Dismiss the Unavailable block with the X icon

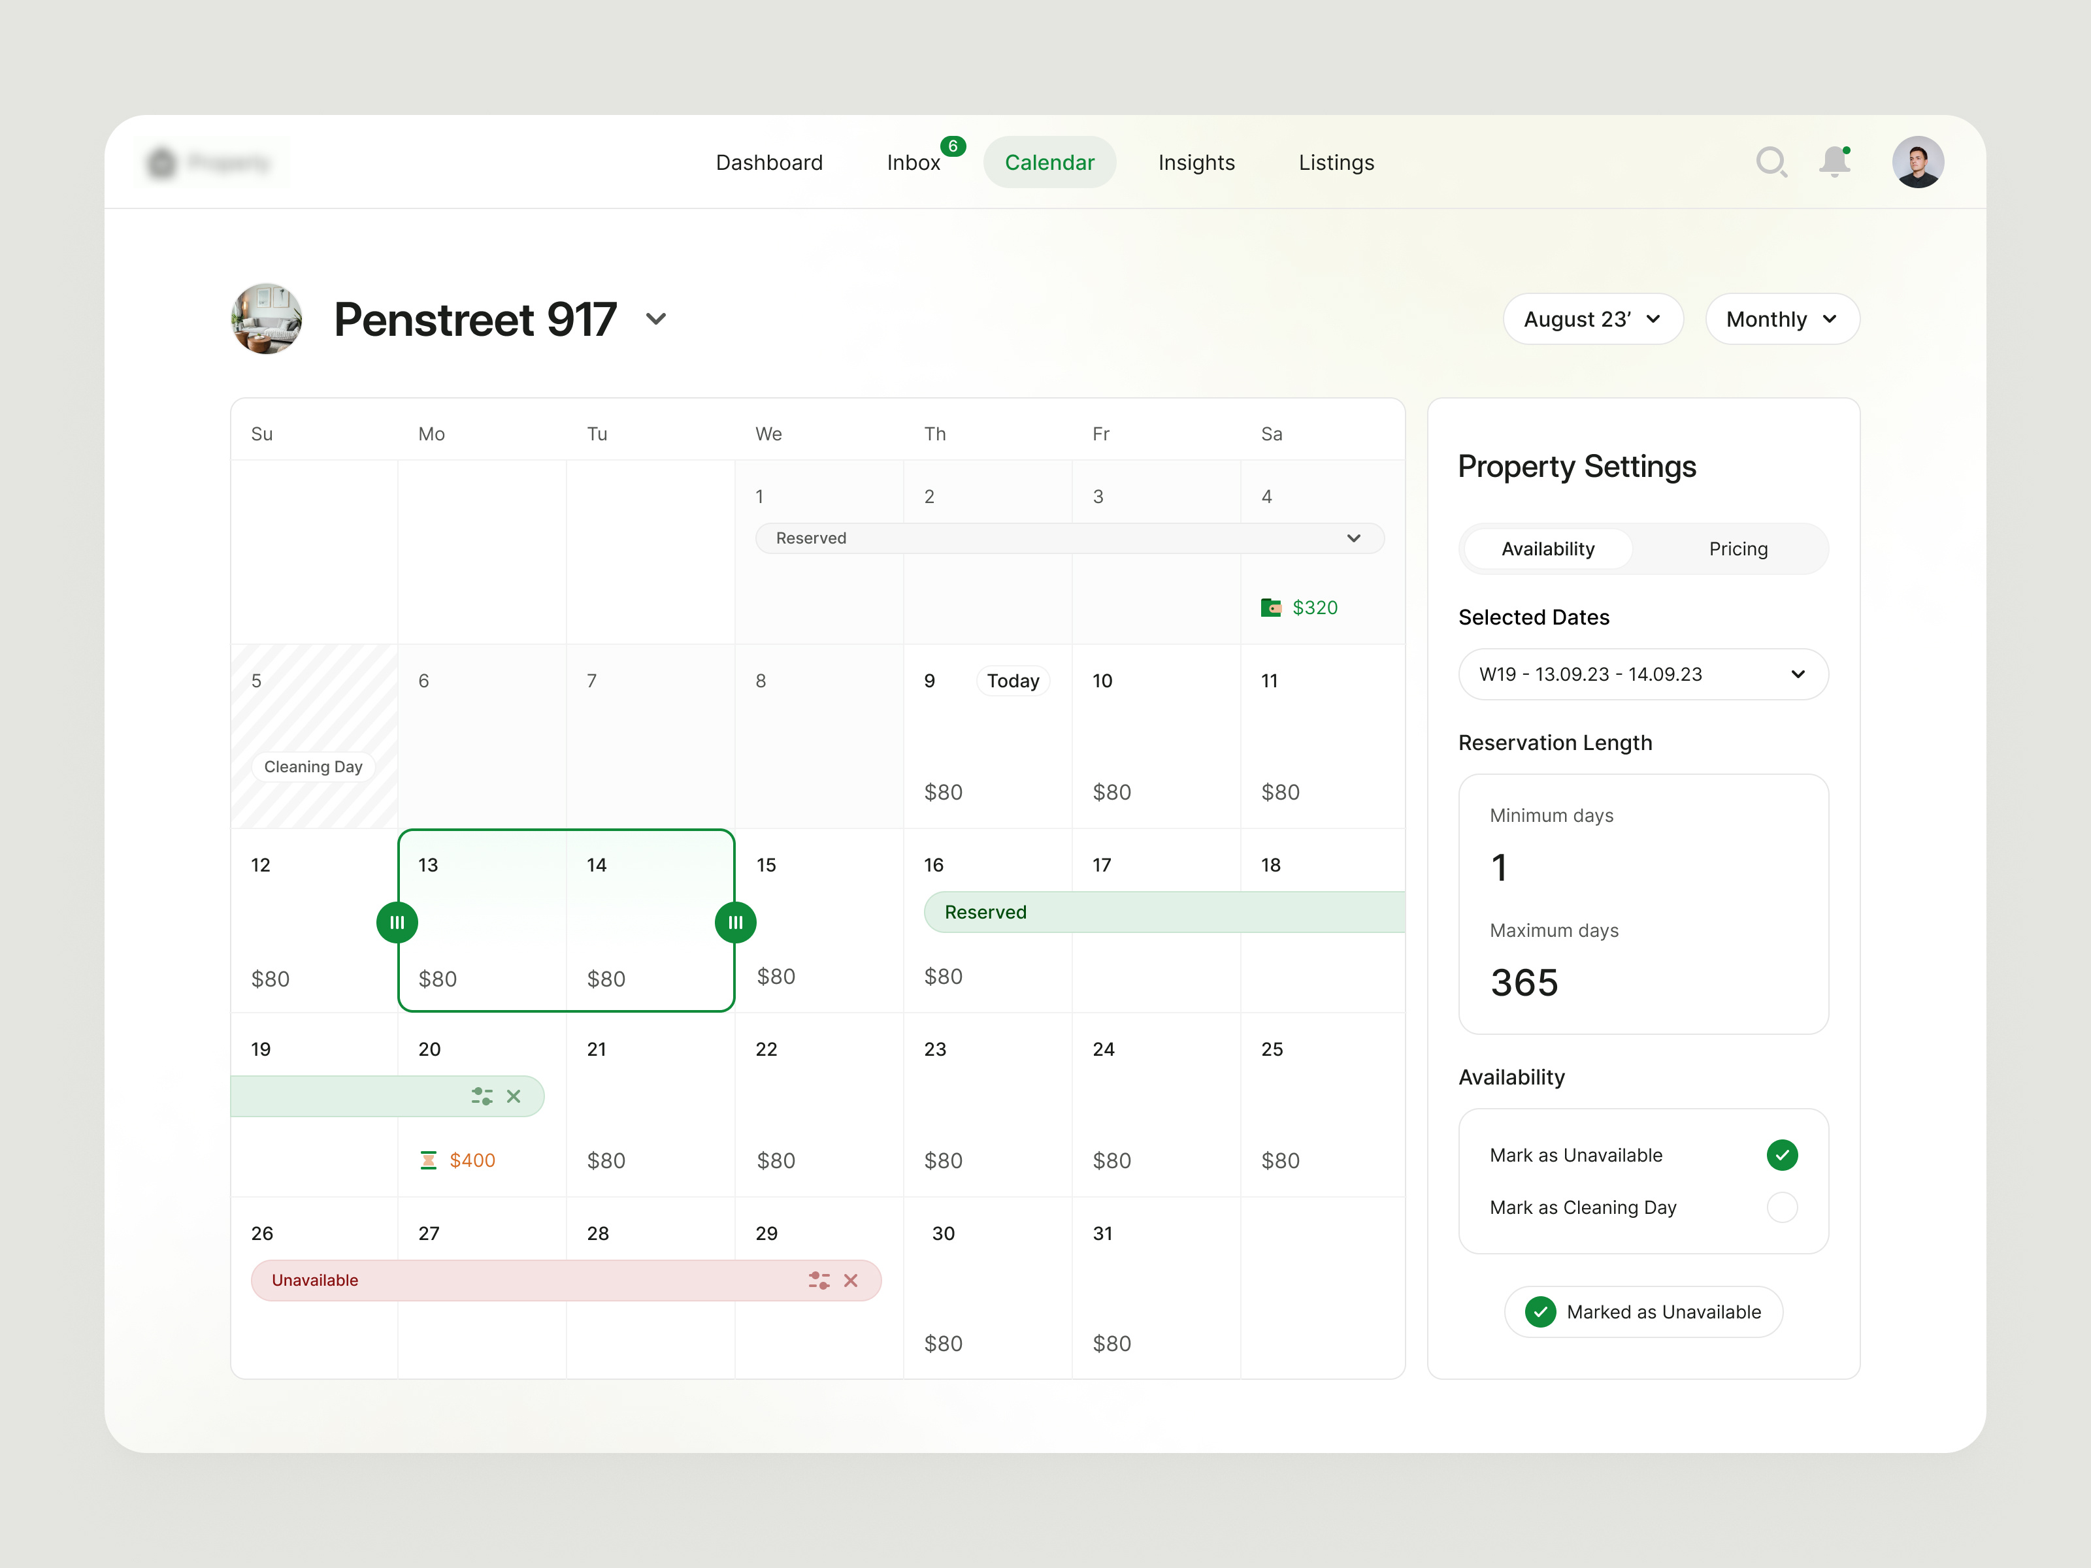[851, 1280]
